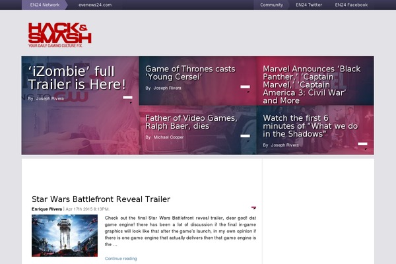Open Father of Video Games, Ralph Baer, dies
The width and height of the screenshot is (396, 264).
[x=191, y=121]
